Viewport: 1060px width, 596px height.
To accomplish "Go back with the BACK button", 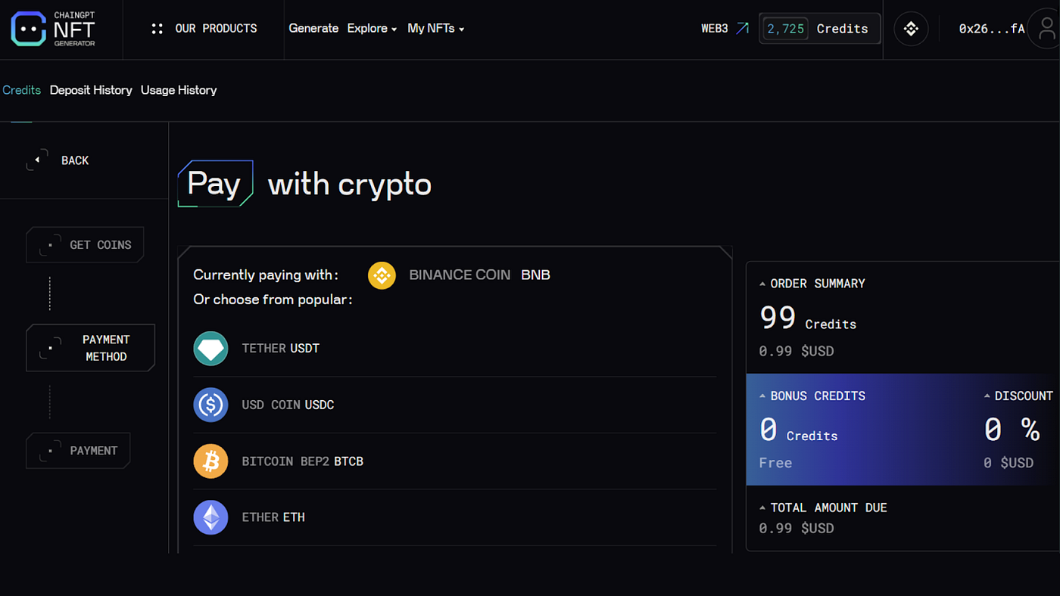I will pos(59,160).
